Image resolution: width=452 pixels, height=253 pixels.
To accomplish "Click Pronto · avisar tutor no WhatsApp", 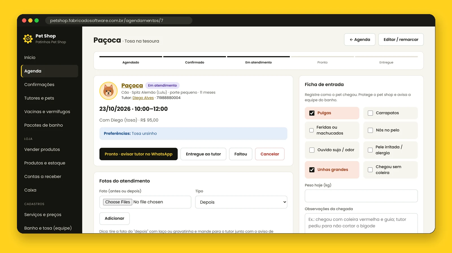I will pos(138,154).
